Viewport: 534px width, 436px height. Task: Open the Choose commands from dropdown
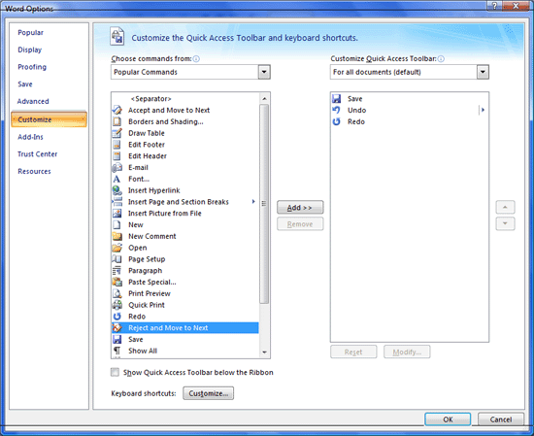264,72
